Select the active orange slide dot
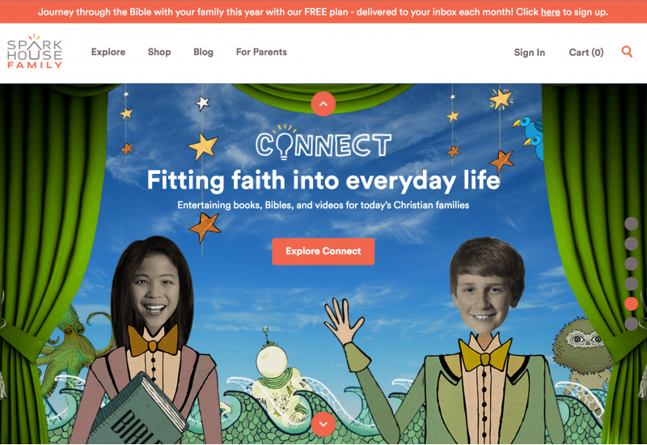 click(632, 304)
